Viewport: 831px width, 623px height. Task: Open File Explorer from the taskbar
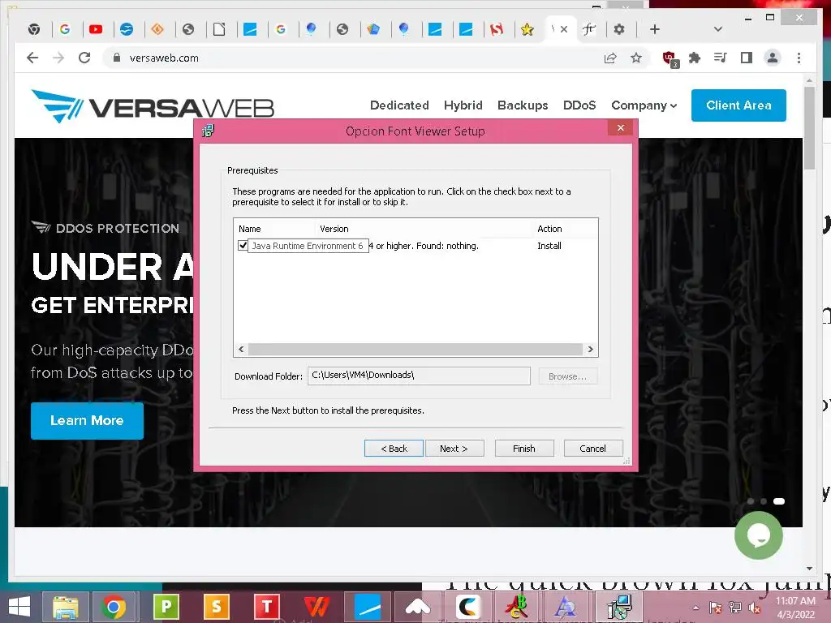click(65, 607)
